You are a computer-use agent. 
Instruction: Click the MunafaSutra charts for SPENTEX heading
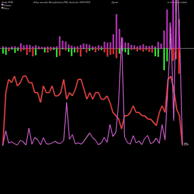click(x=62, y=2)
